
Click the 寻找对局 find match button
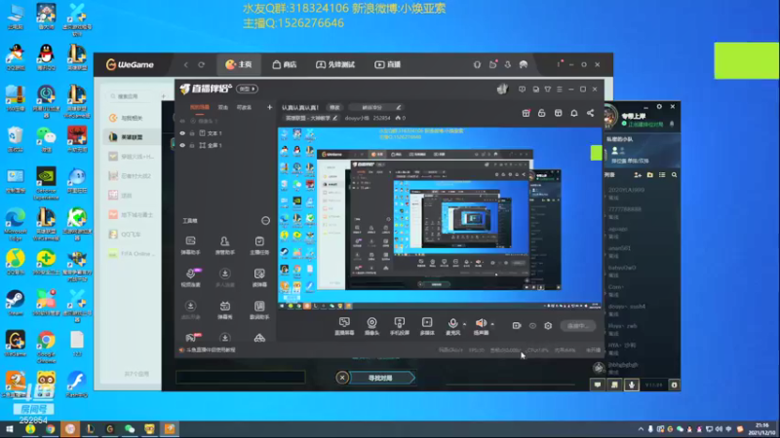(x=380, y=378)
